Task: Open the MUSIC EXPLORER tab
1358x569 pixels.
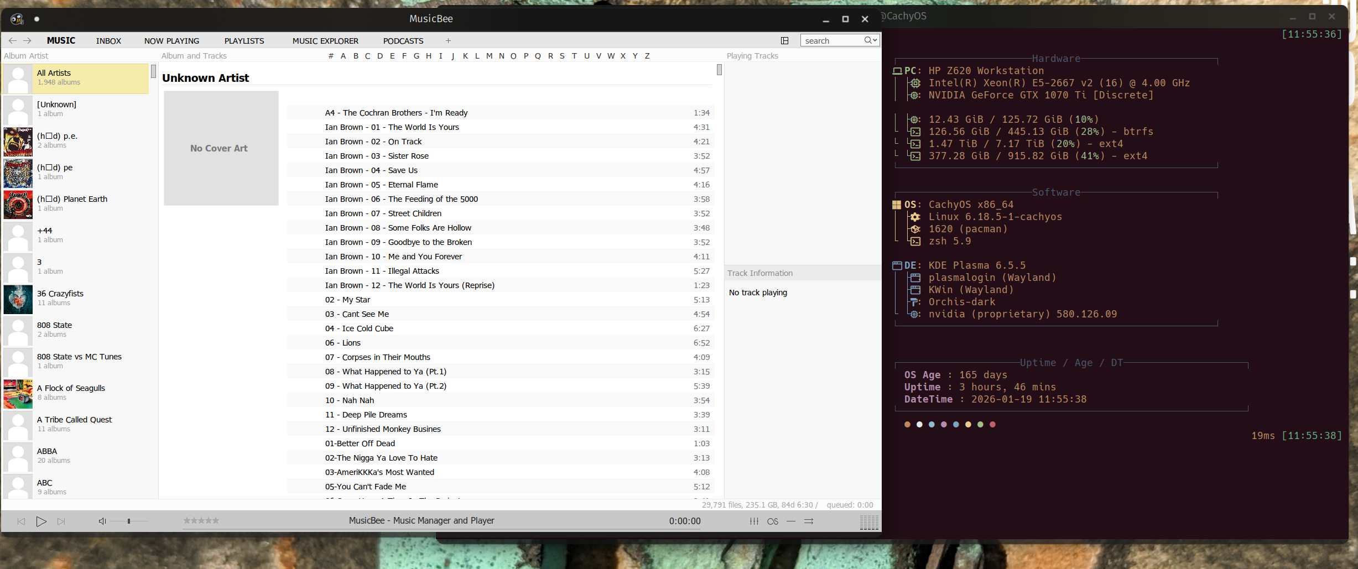Action: tap(325, 41)
